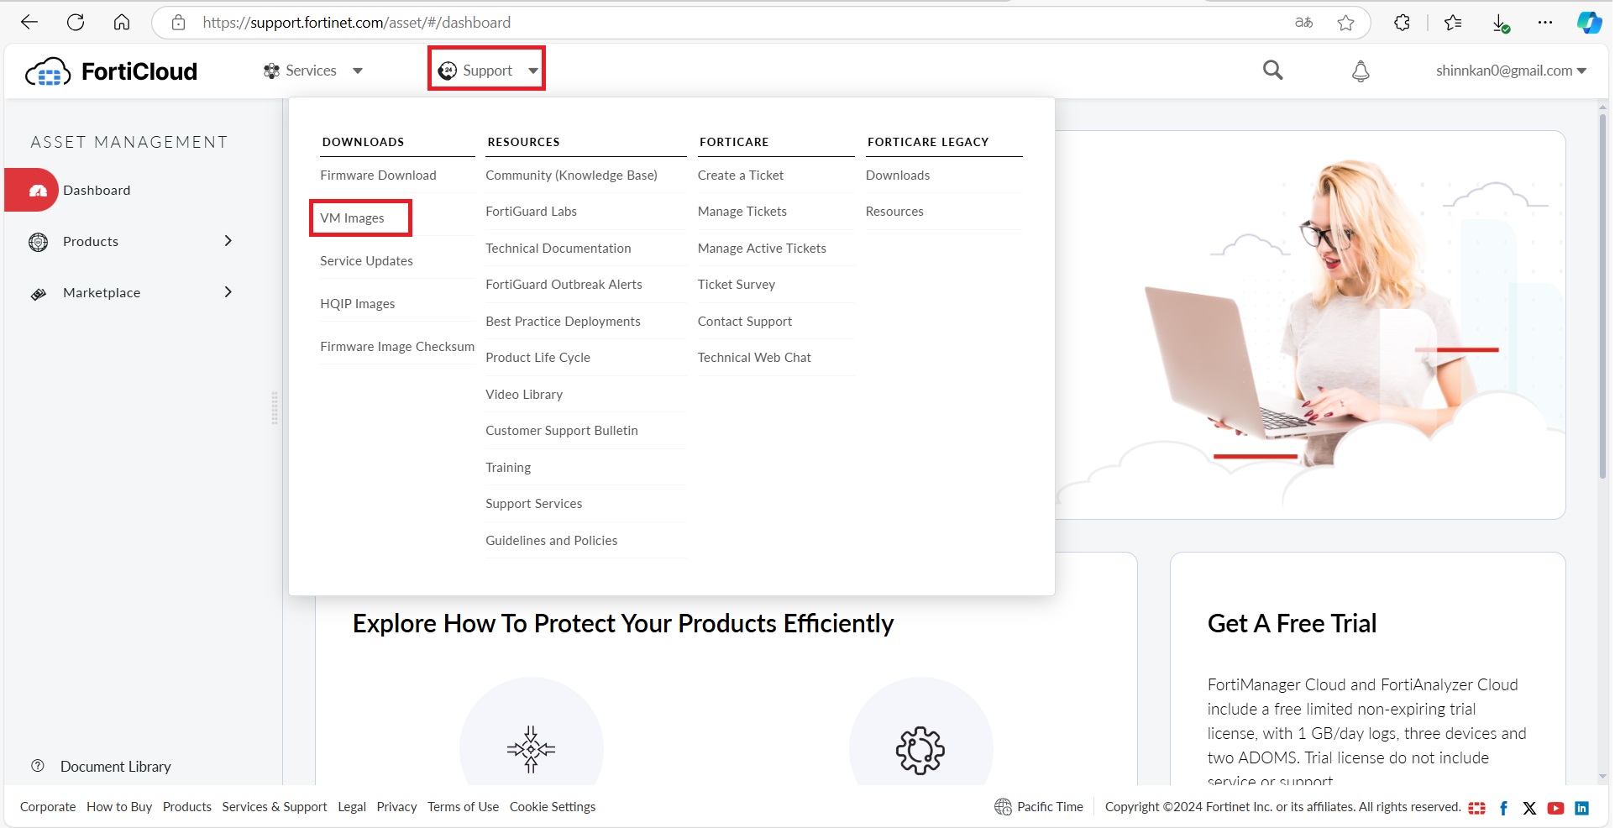1615x828 pixels.
Task: Open the Create a Ticket link
Action: point(740,176)
